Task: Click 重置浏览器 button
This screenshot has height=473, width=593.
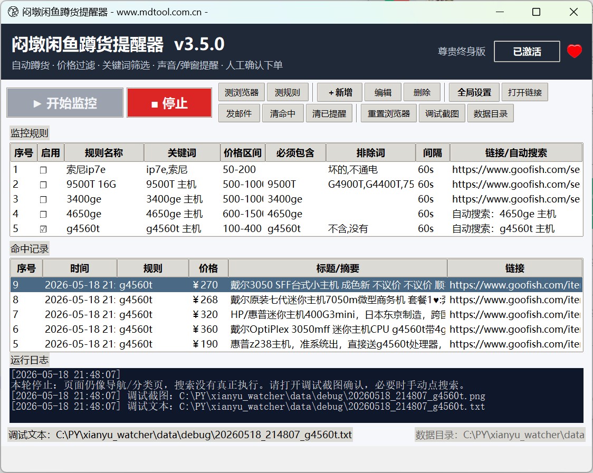Action: (x=389, y=113)
